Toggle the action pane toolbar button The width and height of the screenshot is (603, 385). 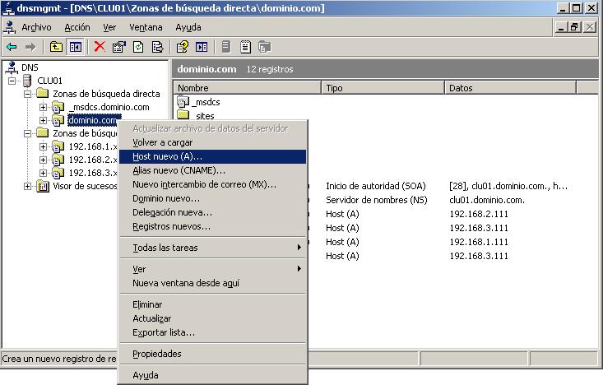[x=202, y=48]
